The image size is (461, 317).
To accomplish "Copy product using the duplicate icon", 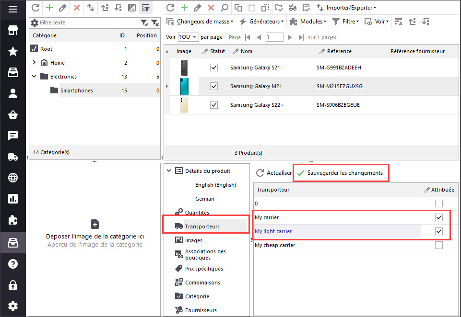I will [238, 8].
